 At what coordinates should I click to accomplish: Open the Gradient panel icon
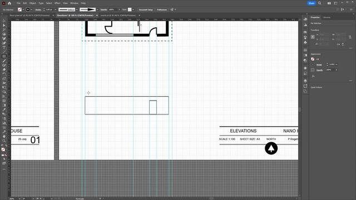point(305,56)
